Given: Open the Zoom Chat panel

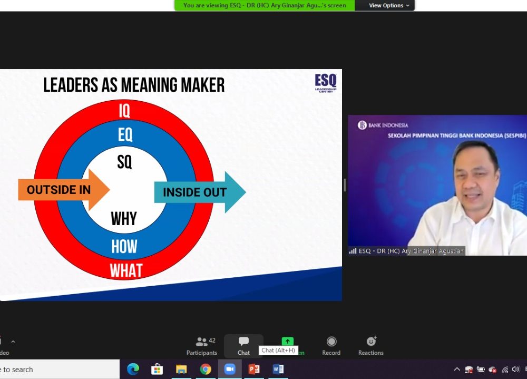Looking at the screenshot, I should point(243,346).
